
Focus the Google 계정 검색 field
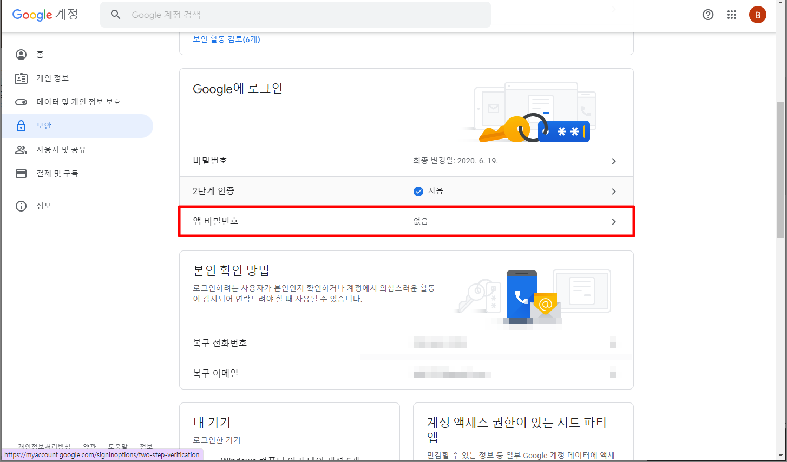pos(296,15)
